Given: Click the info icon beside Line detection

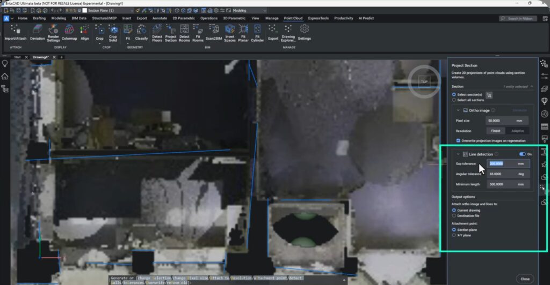Looking at the screenshot, I should click(x=496, y=154).
